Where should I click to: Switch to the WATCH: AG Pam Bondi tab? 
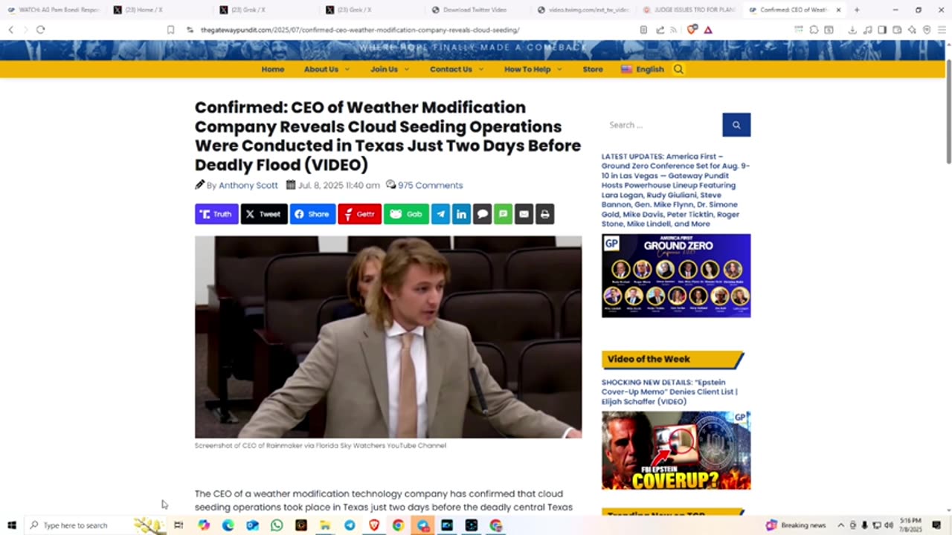click(53, 10)
